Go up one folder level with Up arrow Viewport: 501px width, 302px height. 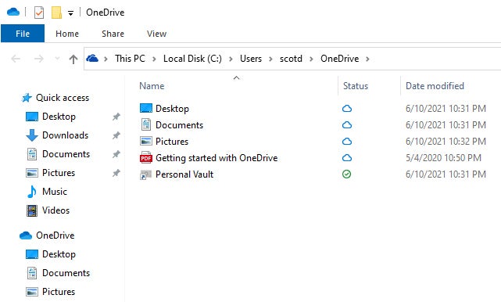(x=73, y=59)
